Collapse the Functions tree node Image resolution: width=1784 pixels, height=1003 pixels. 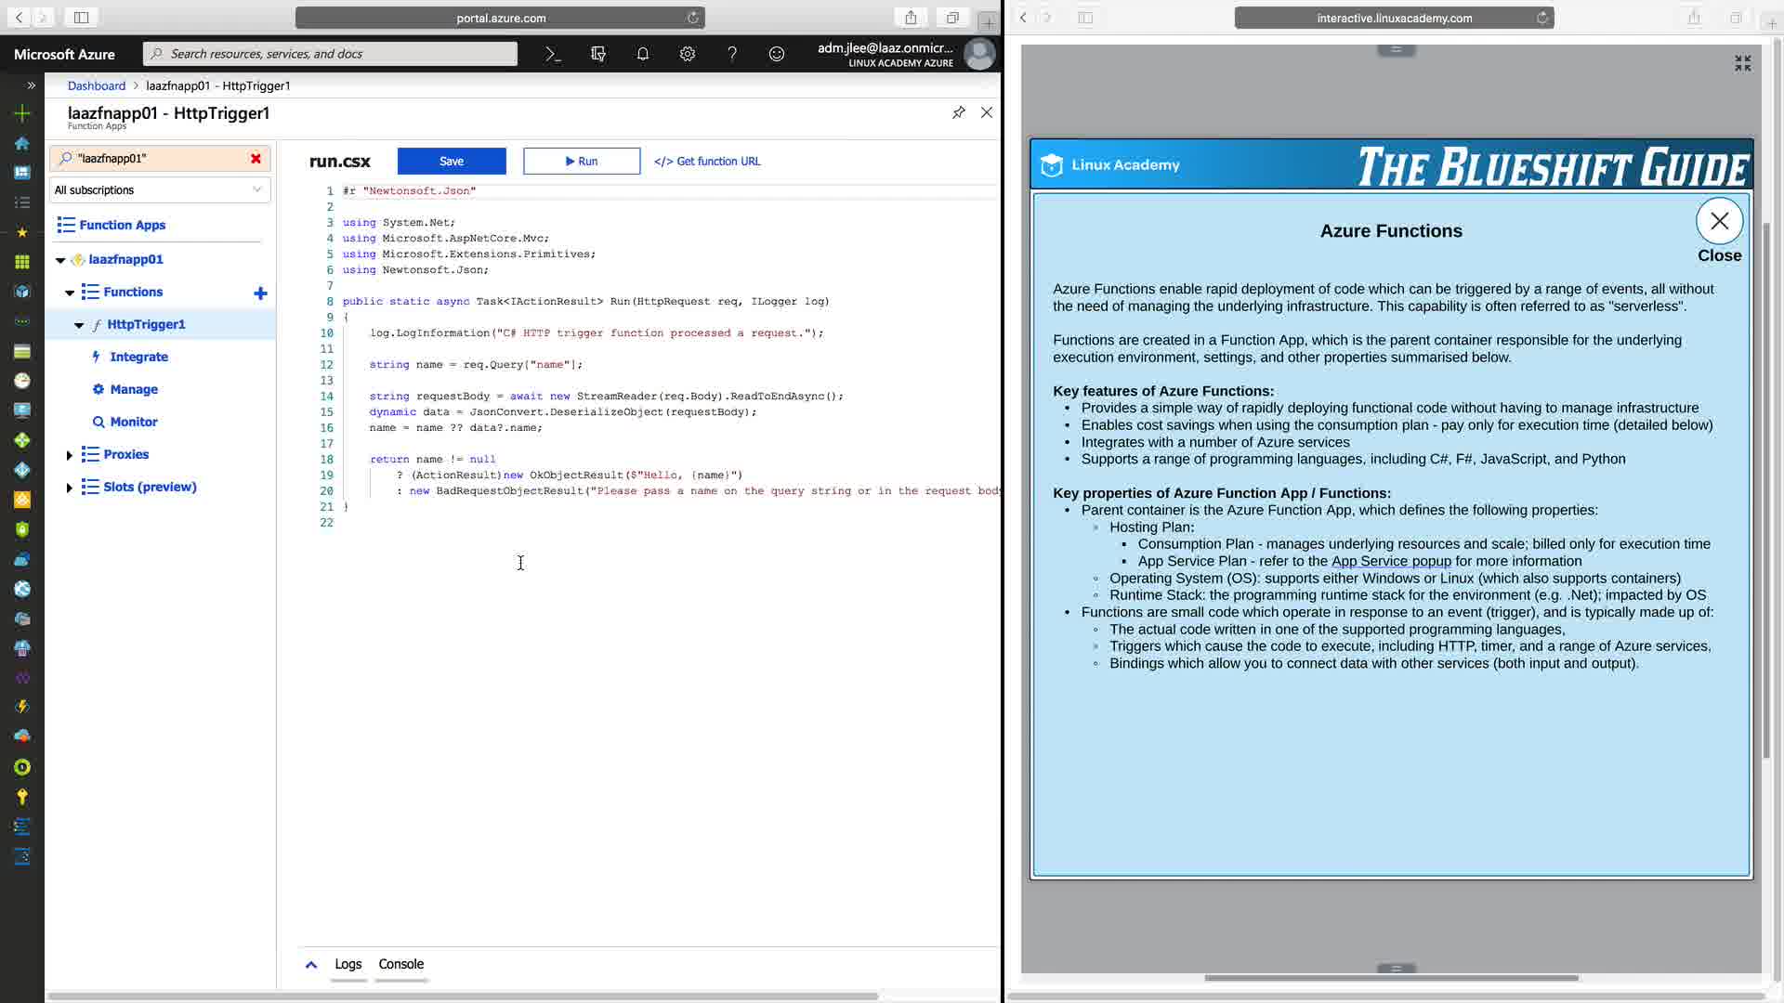point(70,293)
